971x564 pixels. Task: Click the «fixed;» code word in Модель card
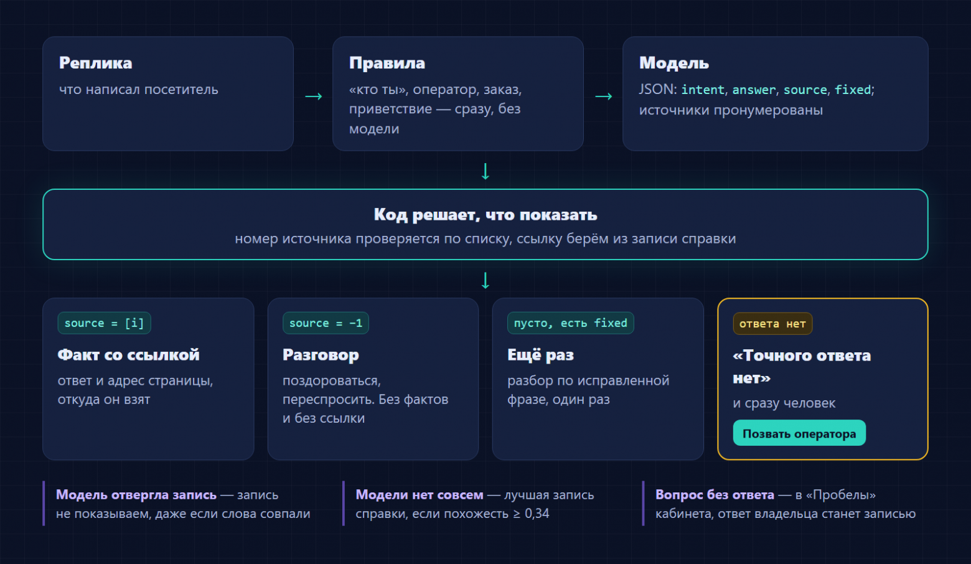coord(855,90)
